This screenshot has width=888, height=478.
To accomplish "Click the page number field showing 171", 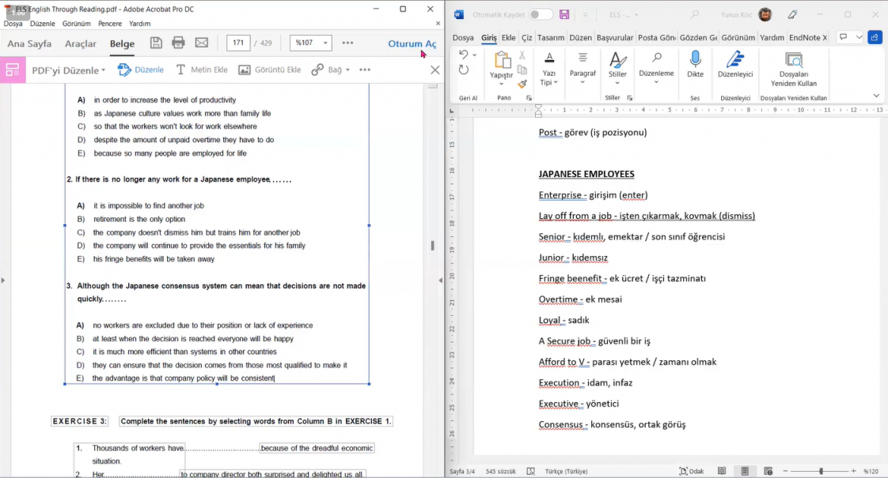I will pos(238,43).
